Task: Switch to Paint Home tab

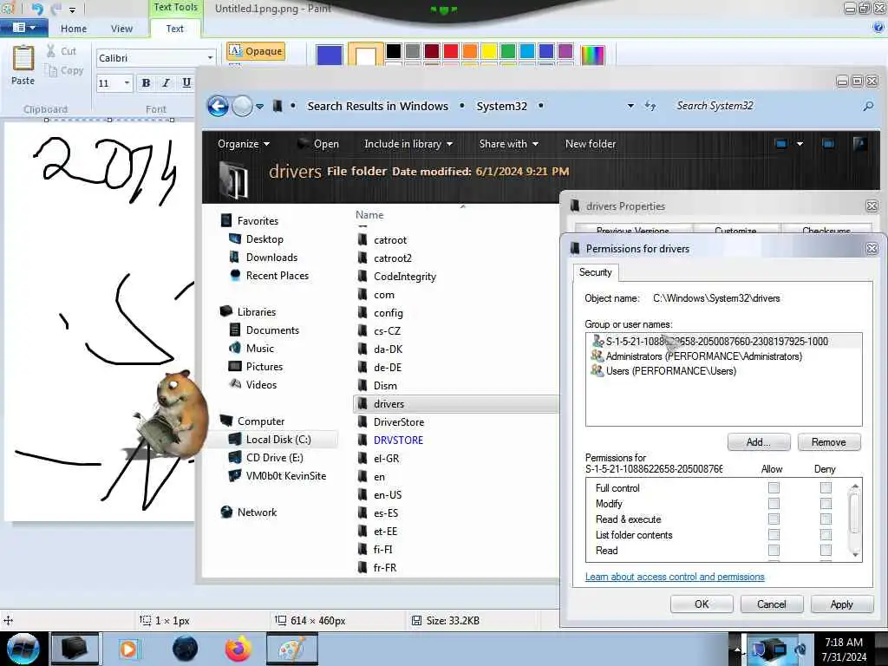Action: click(74, 29)
